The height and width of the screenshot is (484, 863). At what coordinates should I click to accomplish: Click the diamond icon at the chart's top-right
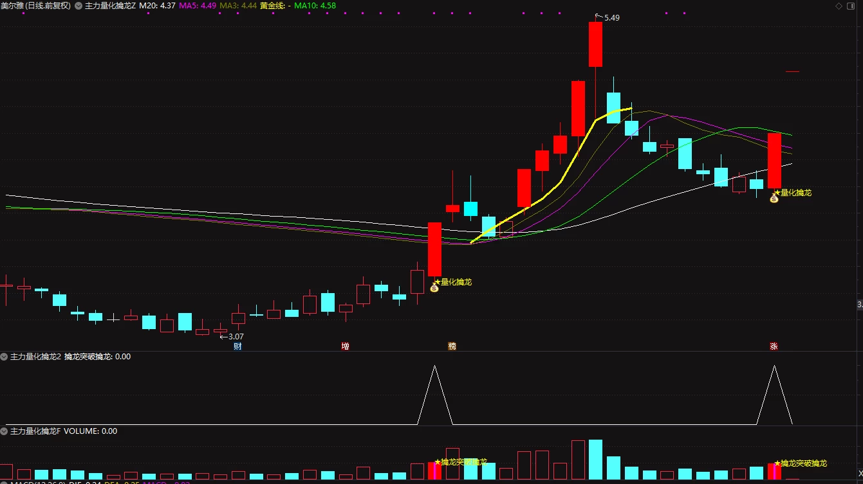pyautogui.click(x=839, y=6)
